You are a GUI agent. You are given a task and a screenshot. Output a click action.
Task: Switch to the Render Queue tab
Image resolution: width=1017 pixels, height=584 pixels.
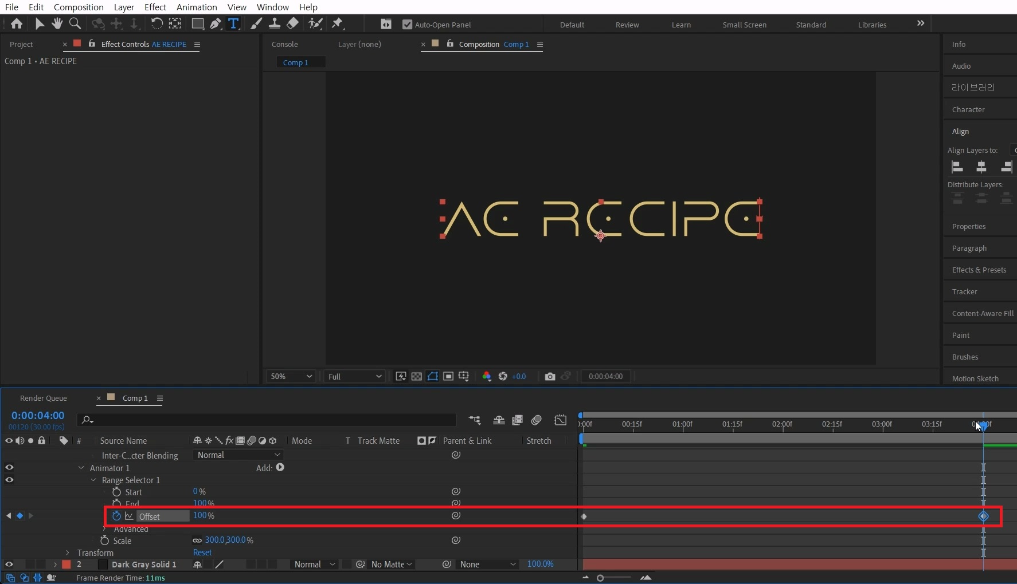44,398
